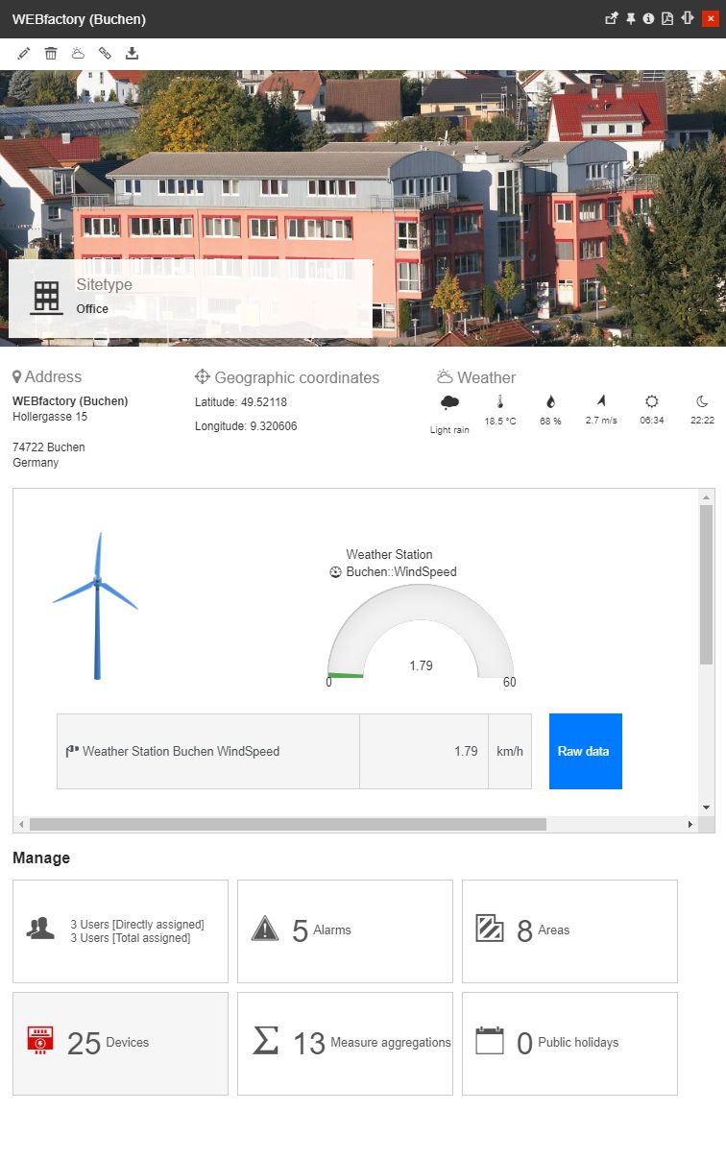Click the pencil edit icon
This screenshot has height=1159, width=726.
click(24, 54)
